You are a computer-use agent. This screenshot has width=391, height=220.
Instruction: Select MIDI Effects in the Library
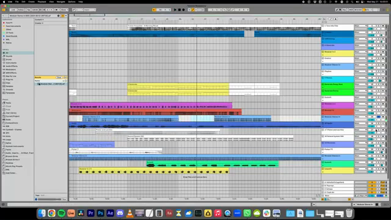11,73
